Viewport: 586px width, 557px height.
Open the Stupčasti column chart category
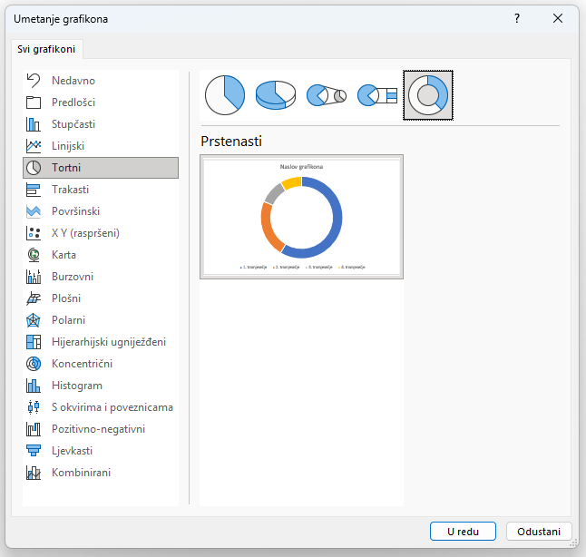click(x=73, y=124)
